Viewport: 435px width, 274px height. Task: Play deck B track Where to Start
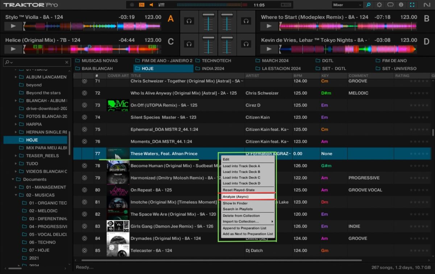pos(269,26)
